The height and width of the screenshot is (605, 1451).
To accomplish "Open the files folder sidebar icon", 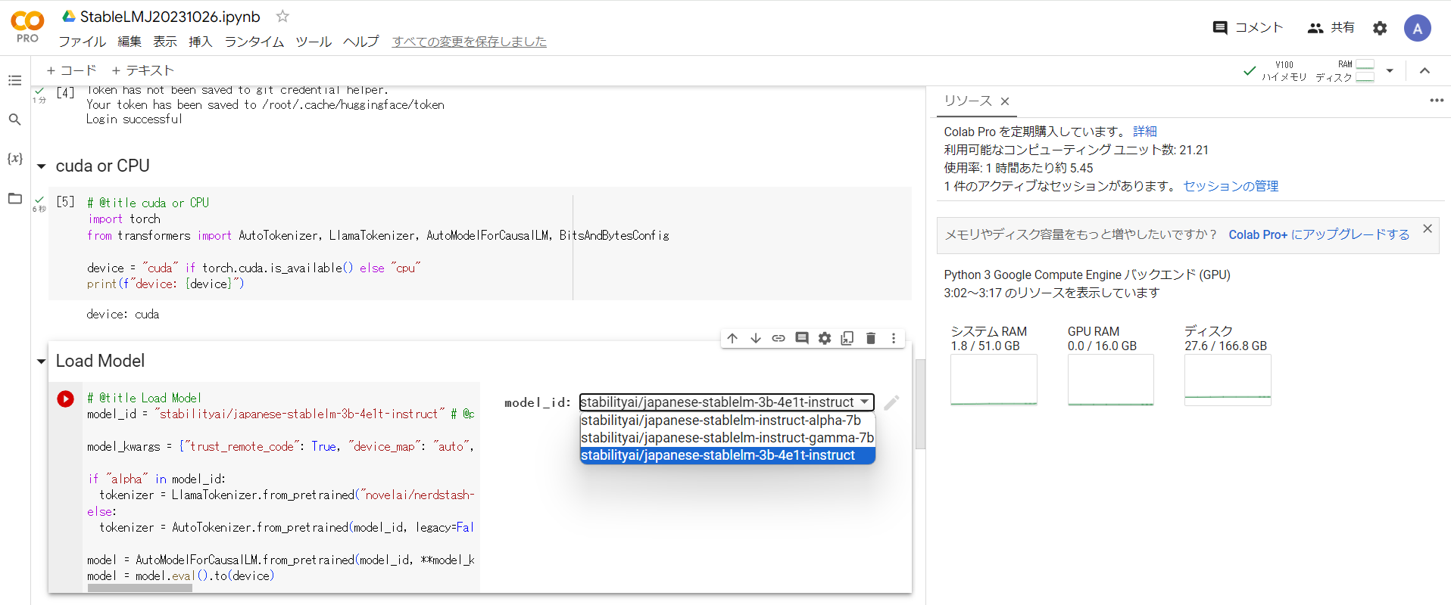I will tap(14, 198).
